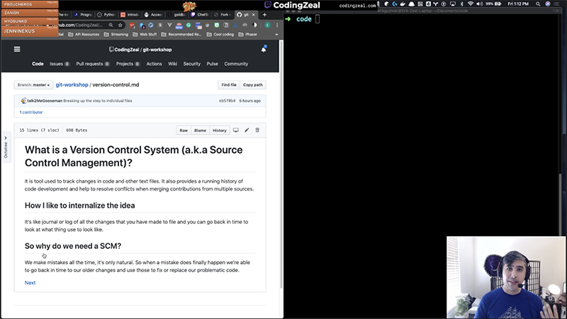The height and width of the screenshot is (319, 567).
Task: Click commit message Breaking up the step
Action: tap(98, 101)
